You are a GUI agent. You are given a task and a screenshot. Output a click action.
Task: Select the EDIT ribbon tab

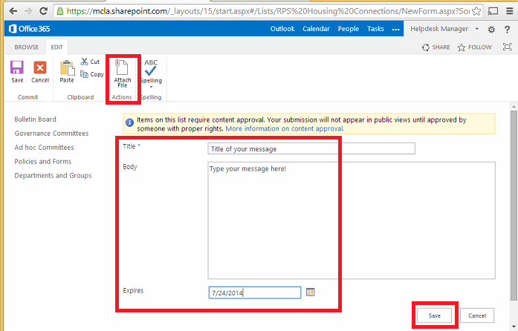(56, 47)
